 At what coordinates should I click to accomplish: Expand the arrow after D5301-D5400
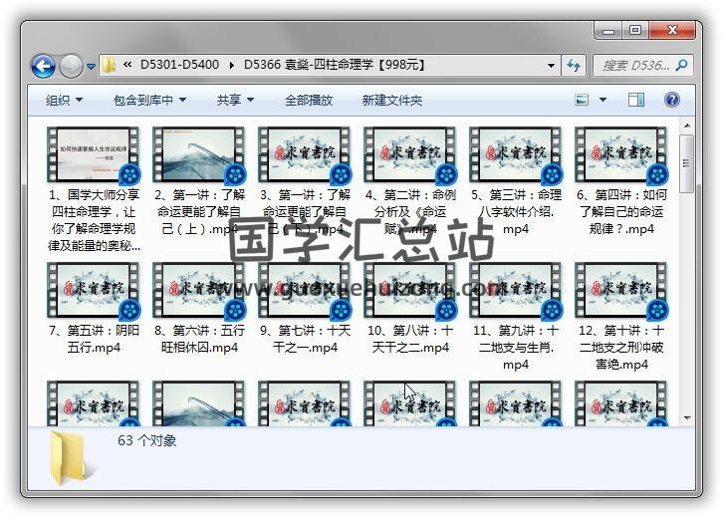click(x=231, y=65)
